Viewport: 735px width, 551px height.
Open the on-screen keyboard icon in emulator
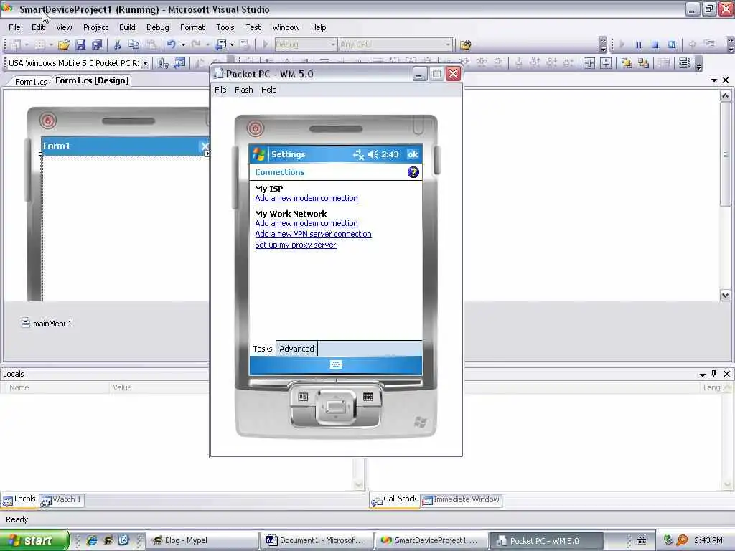pos(336,364)
